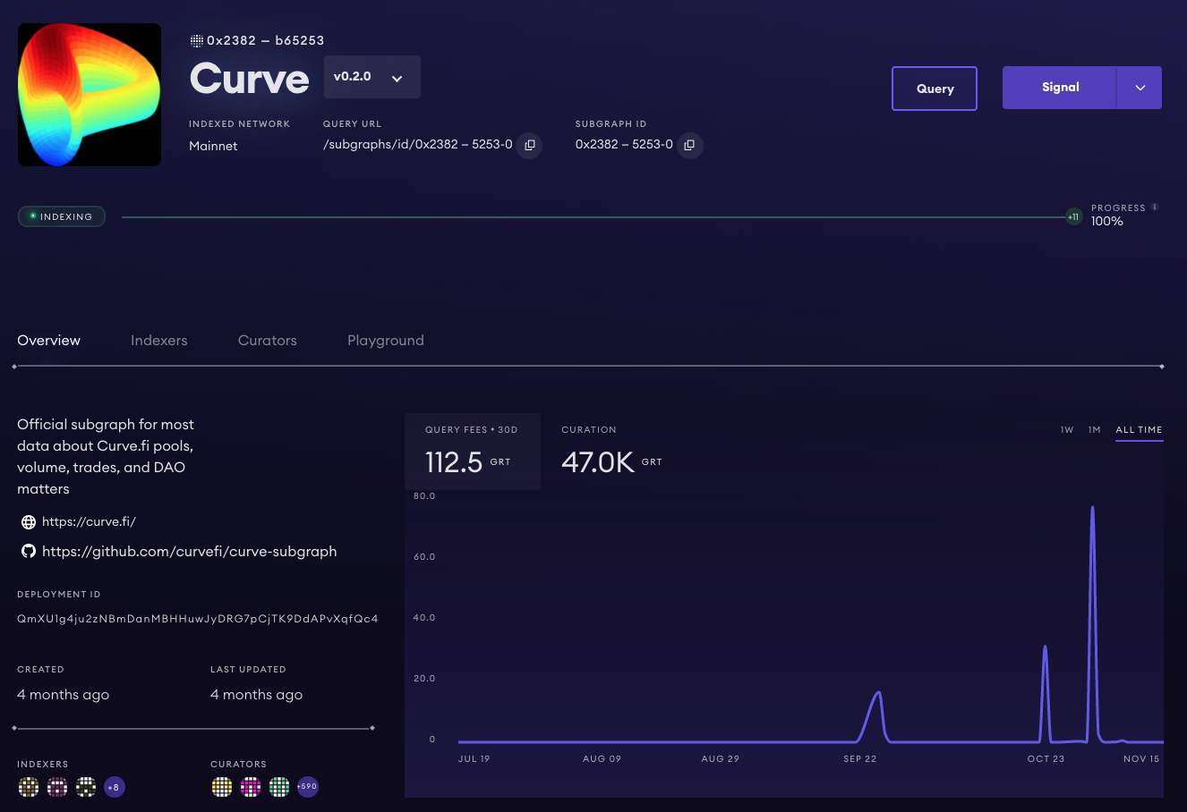Screen dimensions: 1187x812
Task: Click the AUG 09 label on chart axis
Action: 602,759
